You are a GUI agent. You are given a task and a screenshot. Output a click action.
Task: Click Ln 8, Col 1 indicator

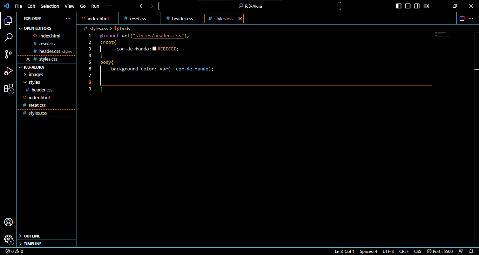[x=344, y=251]
